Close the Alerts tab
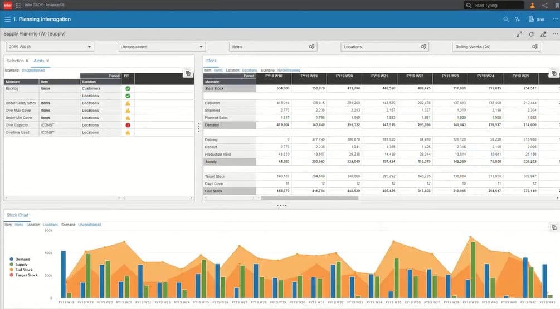560x309 pixels. [47, 61]
